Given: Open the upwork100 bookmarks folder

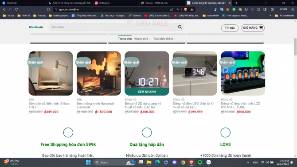Looking at the screenshot, I should pos(211,16).
